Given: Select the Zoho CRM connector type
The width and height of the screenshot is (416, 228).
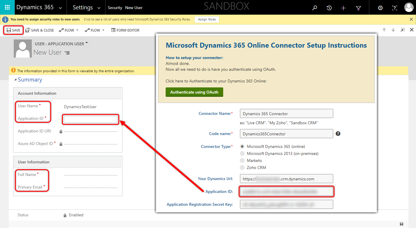Looking at the screenshot, I should [242, 167].
